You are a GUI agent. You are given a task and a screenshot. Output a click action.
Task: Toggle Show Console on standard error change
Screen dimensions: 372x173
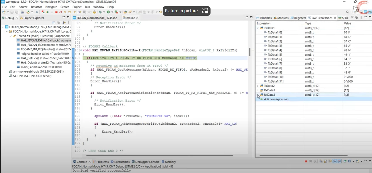339,161
